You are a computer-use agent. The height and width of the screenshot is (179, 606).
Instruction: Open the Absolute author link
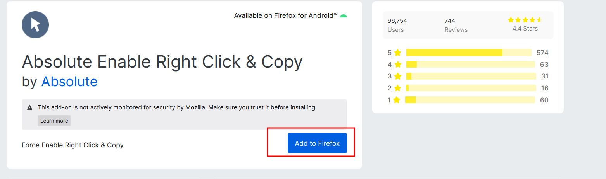point(69,82)
